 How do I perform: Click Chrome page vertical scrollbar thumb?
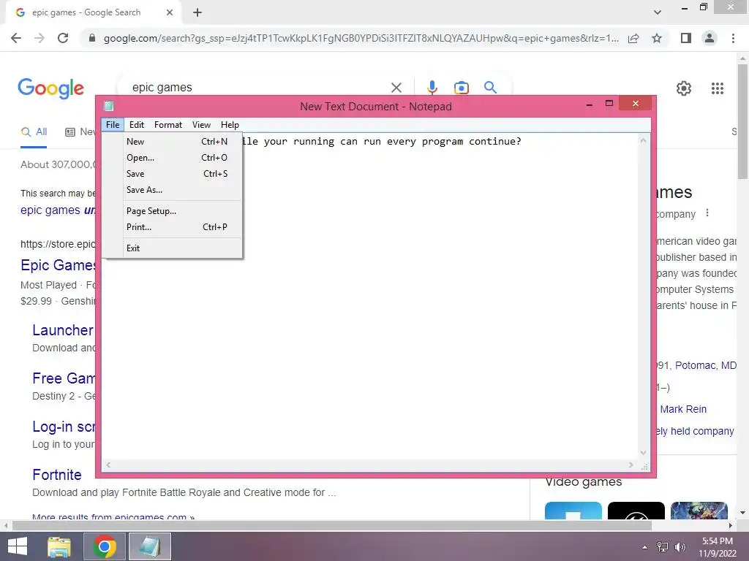point(742,122)
